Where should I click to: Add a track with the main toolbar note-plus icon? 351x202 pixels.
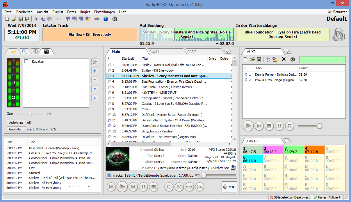pos(67,19)
